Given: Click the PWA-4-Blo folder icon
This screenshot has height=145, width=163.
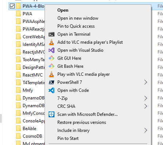Looking at the screenshot, I should click(18, 6).
